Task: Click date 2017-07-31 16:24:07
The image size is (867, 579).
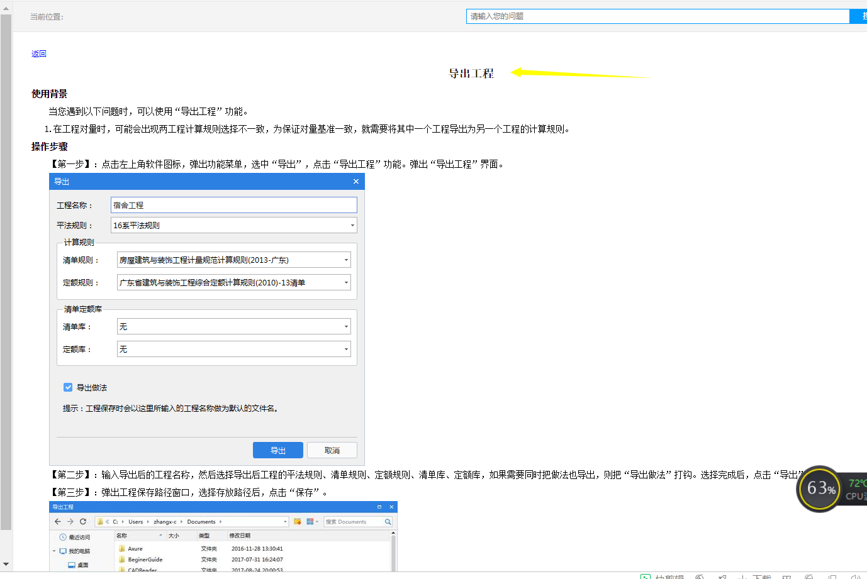Action: (257, 560)
